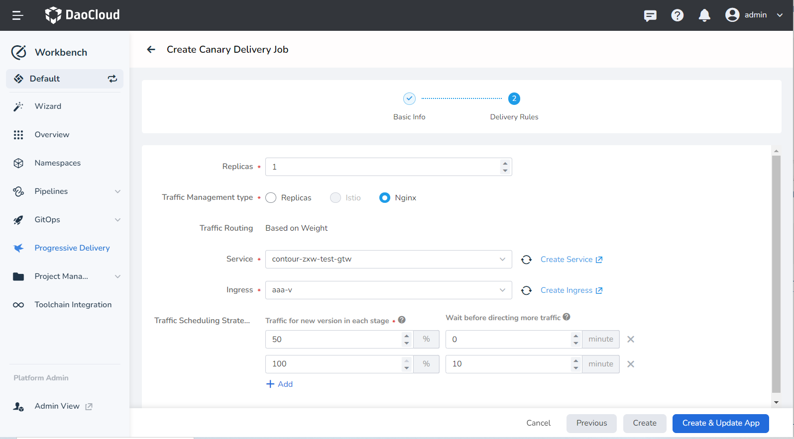Choose the Istio traffic management option

(336, 198)
